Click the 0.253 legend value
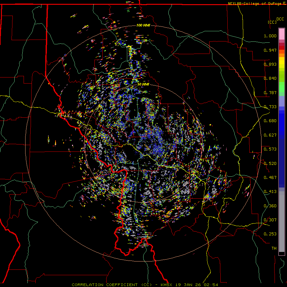 (270, 234)
